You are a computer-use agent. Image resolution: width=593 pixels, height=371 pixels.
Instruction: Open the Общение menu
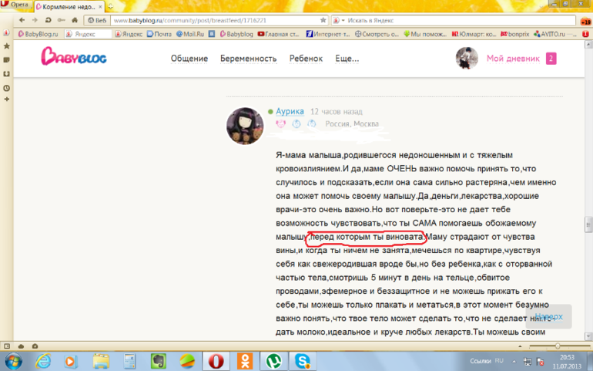pos(189,59)
